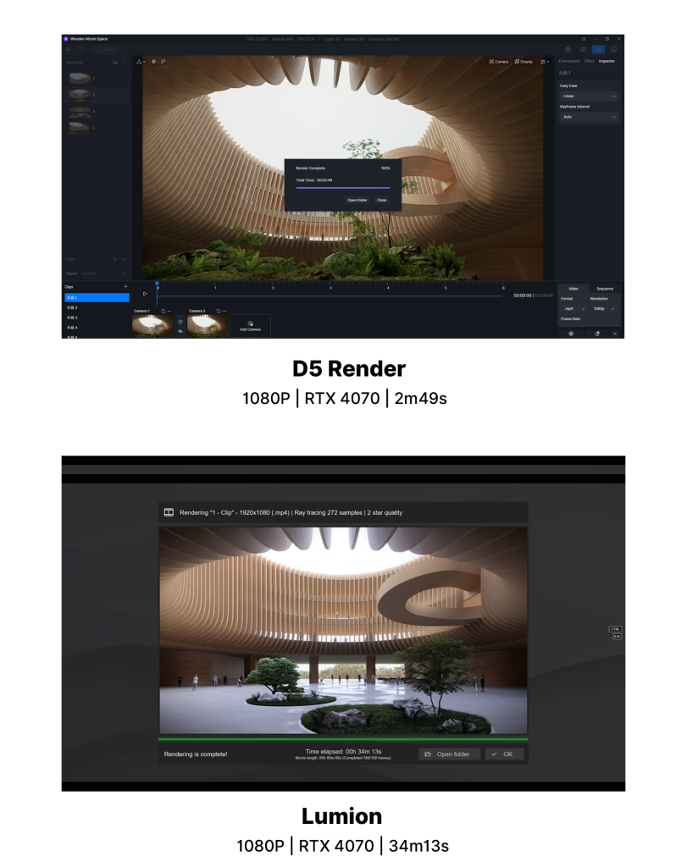This screenshot has width=687, height=867.
Task: Click Open folder in the Lumion dialog
Action: pos(449,754)
